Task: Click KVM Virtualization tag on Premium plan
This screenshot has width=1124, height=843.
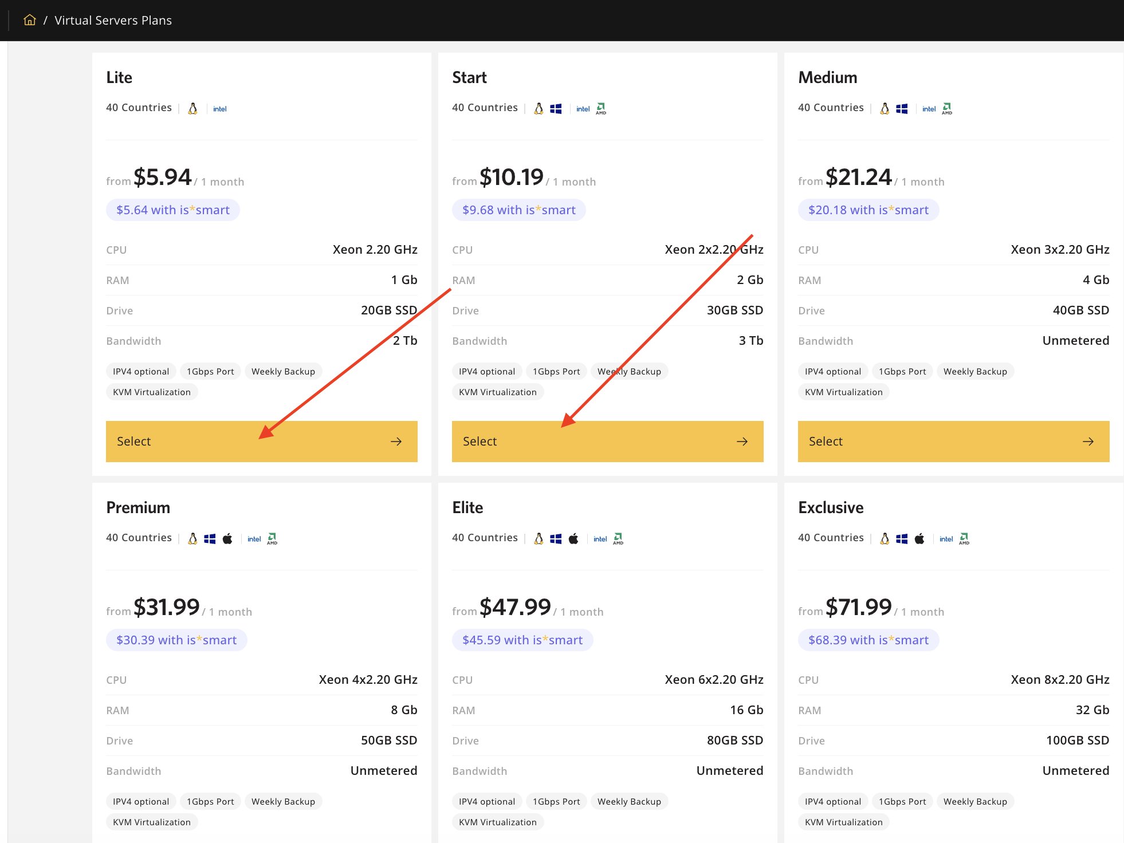Action: coord(152,822)
